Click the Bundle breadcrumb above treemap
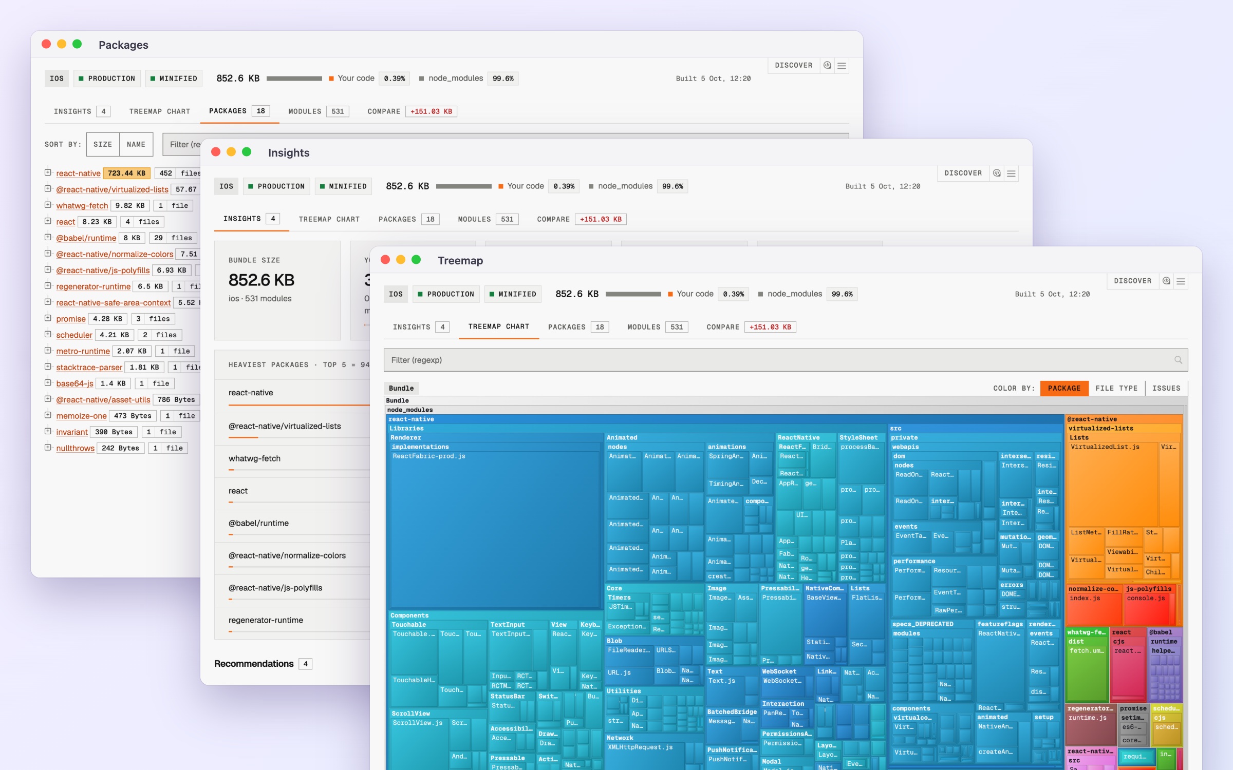1233x770 pixels. pos(401,388)
